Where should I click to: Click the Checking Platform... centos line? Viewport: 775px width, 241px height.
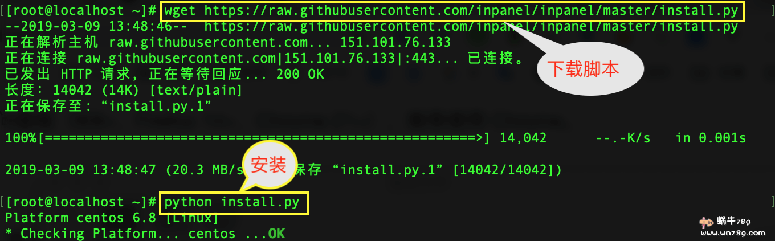pos(145,234)
